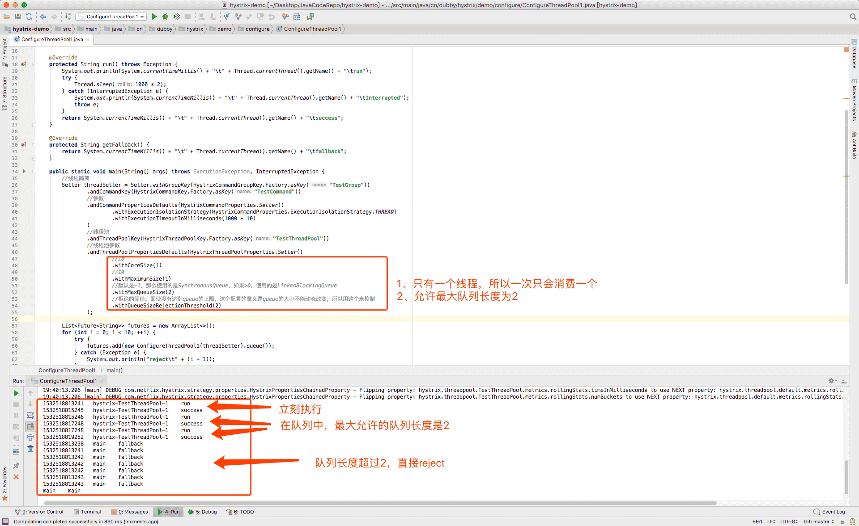Toggle scroll to end of console
This screenshot has width=859, height=526.
coord(30,426)
